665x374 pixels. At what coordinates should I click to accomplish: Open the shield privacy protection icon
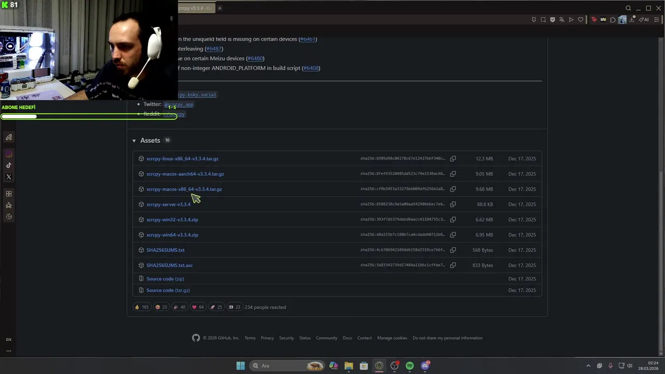[552, 20]
